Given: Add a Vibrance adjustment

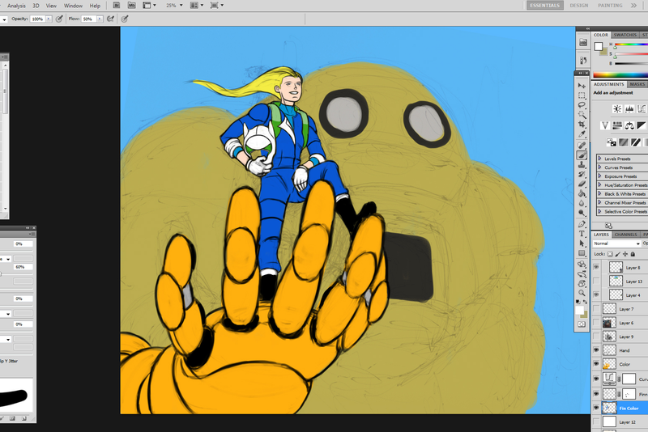Looking at the screenshot, I should pyautogui.click(x=605, y=125).
